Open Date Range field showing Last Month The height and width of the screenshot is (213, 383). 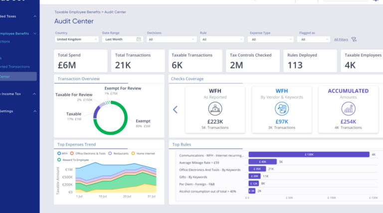click(x=122, y=39)
